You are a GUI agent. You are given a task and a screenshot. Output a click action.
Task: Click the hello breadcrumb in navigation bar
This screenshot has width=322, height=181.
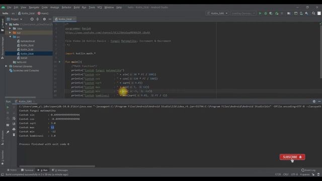(6, 14)
